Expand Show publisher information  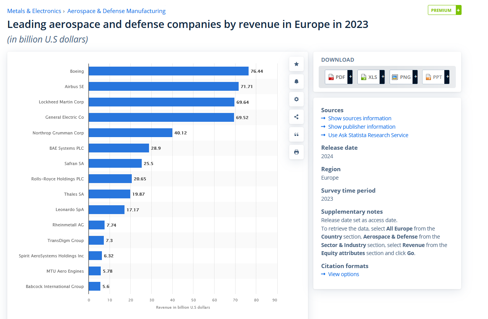pos(362,127)
